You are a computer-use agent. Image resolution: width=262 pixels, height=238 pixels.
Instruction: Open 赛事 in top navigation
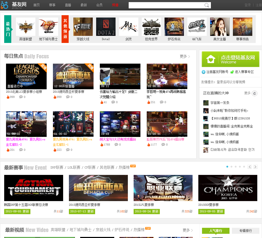pyautogui.click(x=52, y=5)
